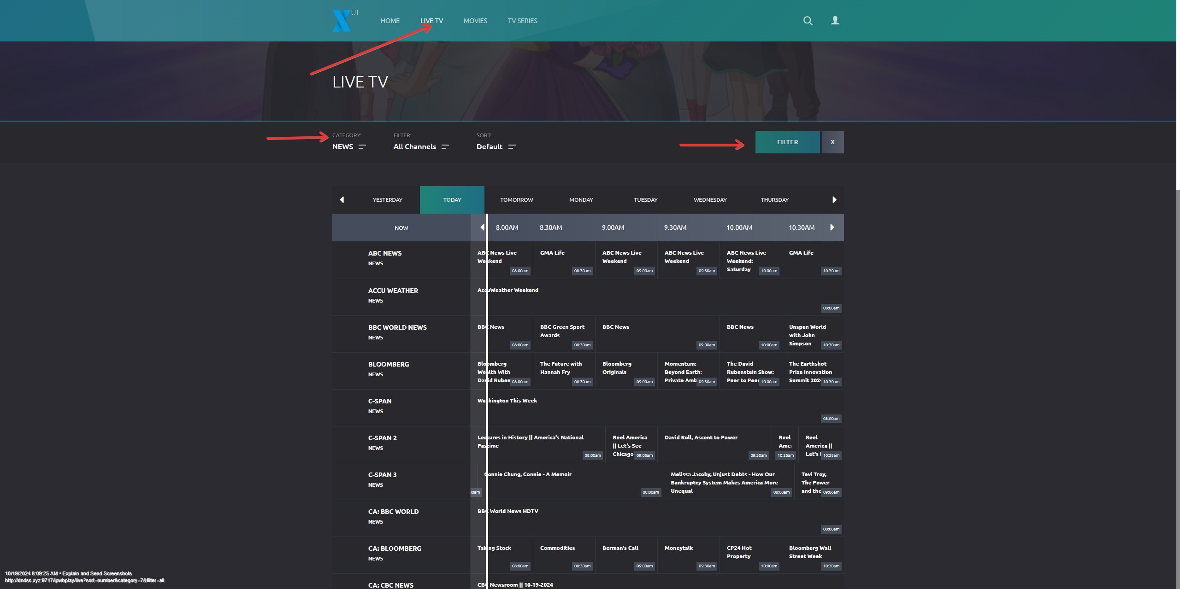
Task: Select Bloomberg Wall Street Week program
Action: click(813, 555)
